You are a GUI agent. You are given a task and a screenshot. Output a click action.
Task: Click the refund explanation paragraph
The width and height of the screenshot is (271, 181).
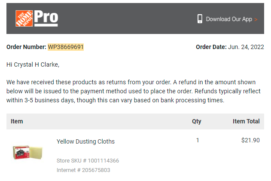tap(134, 91)
